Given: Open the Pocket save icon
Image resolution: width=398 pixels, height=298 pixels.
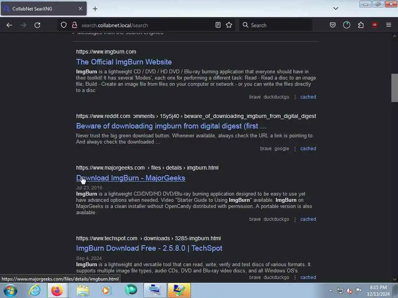Looking at the screenshot, I should (333, 25).
